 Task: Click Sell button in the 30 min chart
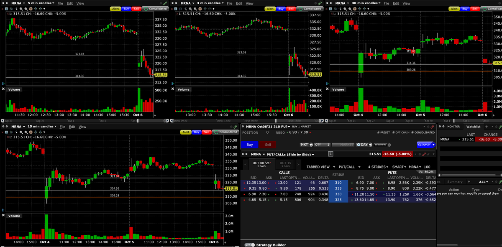point(475,9)
